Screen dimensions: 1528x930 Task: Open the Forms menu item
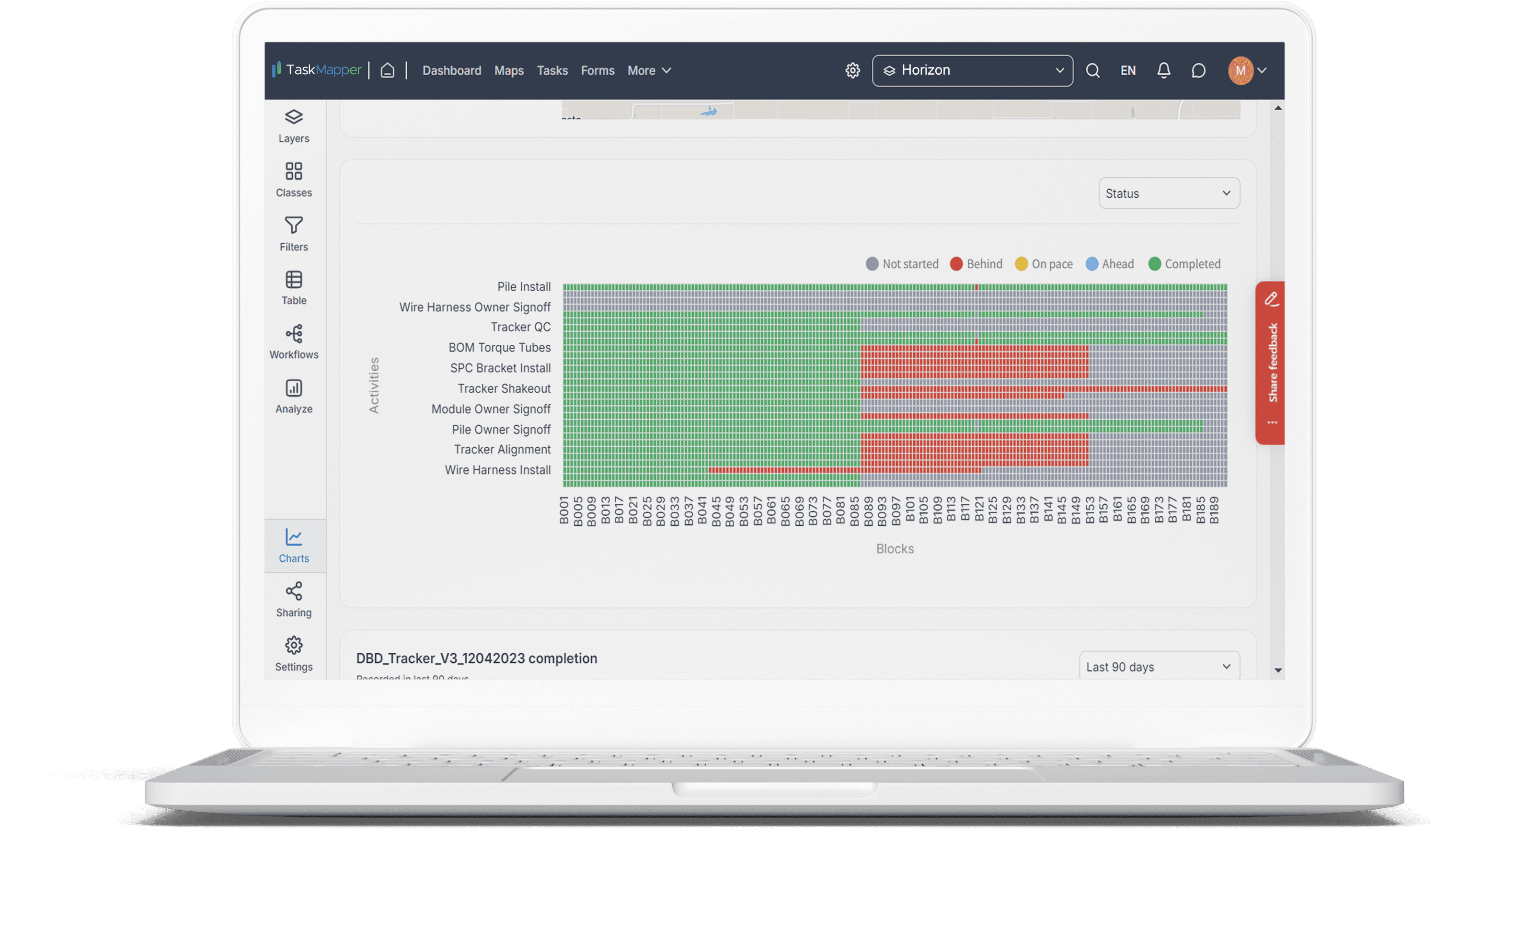(x=597, y=71)
